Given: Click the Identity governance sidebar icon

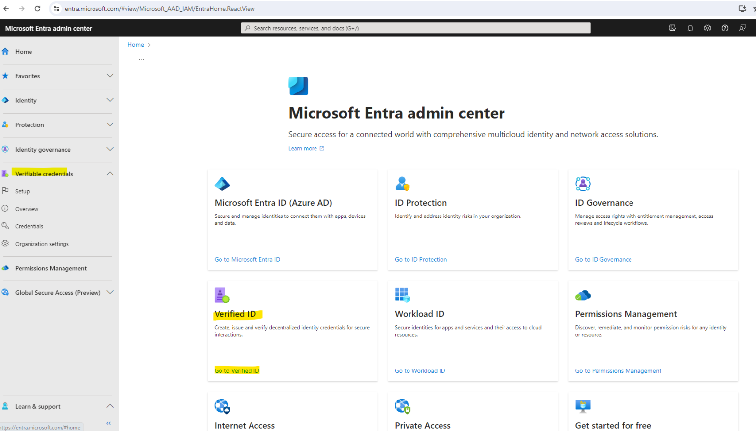Looking at the screenshot, I should click(5, 149).
